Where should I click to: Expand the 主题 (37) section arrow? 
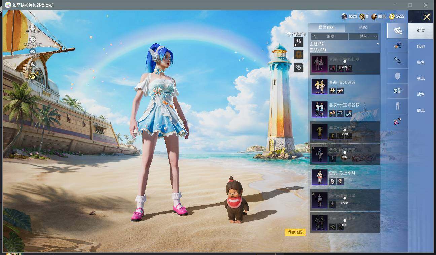coord(378,44)
